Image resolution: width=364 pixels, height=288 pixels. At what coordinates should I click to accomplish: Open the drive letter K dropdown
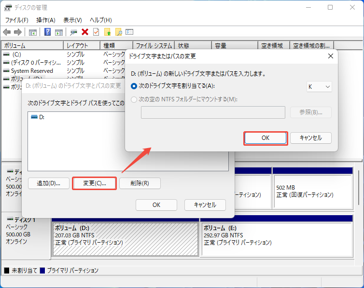[319, 87]
